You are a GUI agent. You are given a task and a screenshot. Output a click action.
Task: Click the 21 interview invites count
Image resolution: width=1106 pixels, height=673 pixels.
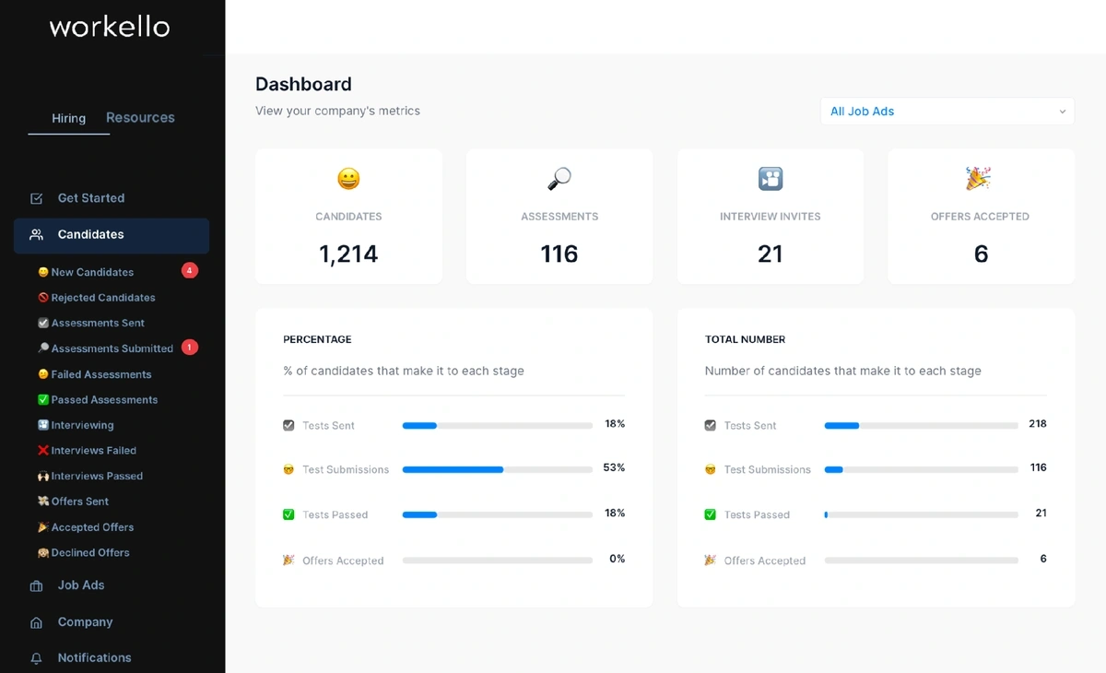[x=771, y=254]
